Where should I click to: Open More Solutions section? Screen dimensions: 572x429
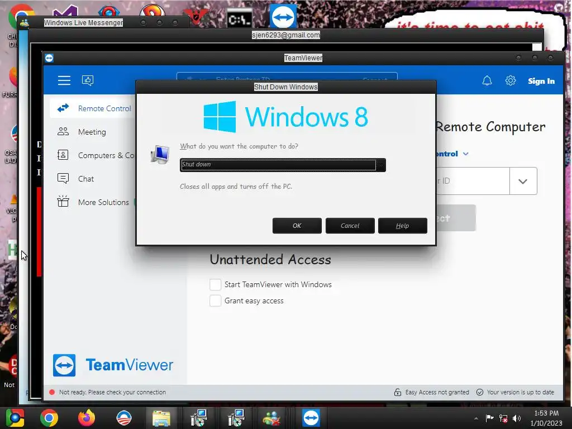93,202
